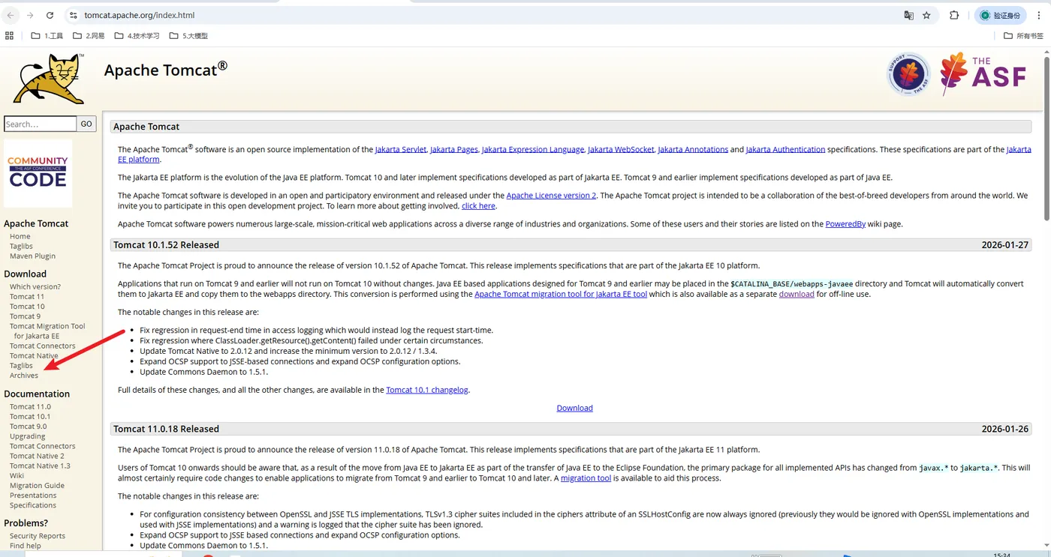Follow the 'click here' link
Image resolution: width=1051 pixels, height=557 pixels.
tap(478, 205)
